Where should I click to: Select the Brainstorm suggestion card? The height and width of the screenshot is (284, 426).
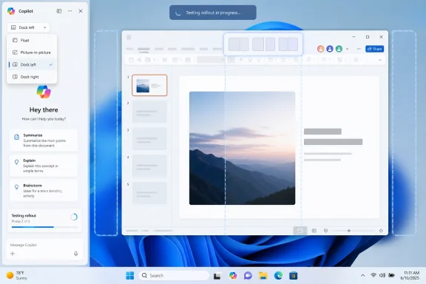(44, 191)
